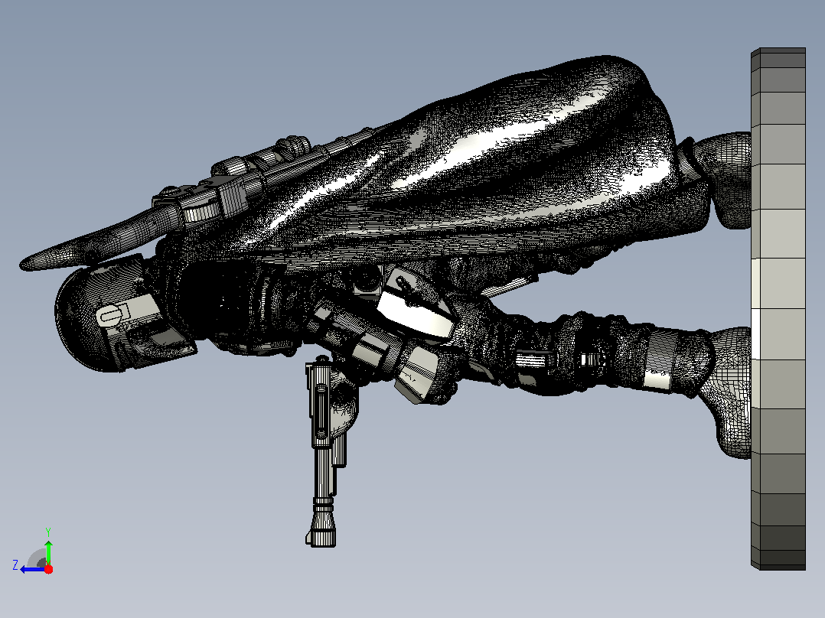Viewport: 825px width, 618px height.
Task: Click the blue Z axis arrow of the triad
Action: (33, 569)
